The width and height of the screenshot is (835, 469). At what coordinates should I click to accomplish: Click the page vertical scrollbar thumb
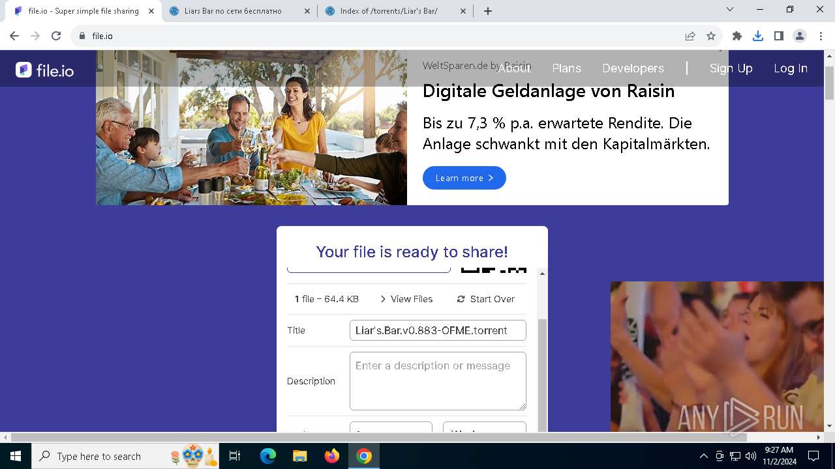829,82
